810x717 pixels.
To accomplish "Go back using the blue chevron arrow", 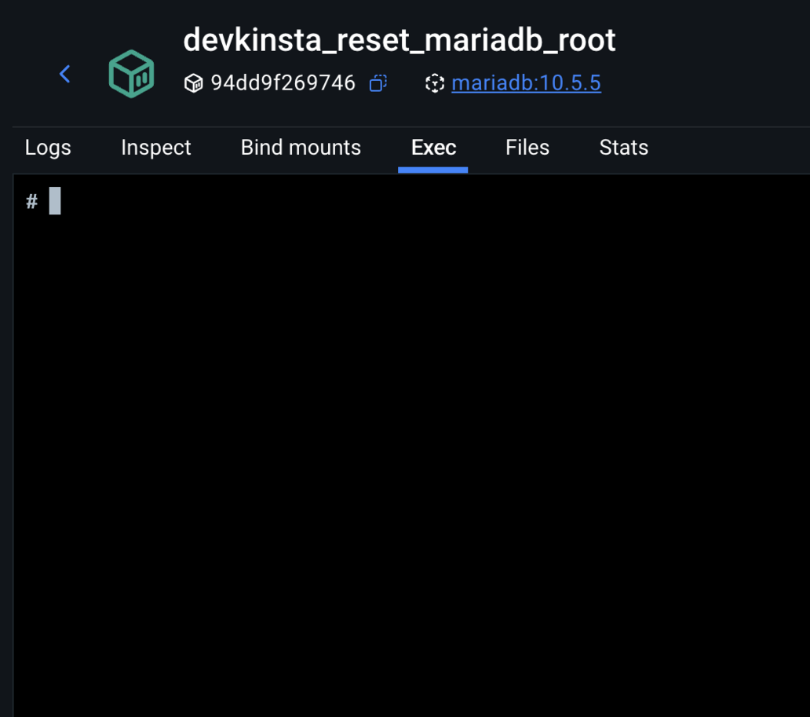I will tap(64, 74).
